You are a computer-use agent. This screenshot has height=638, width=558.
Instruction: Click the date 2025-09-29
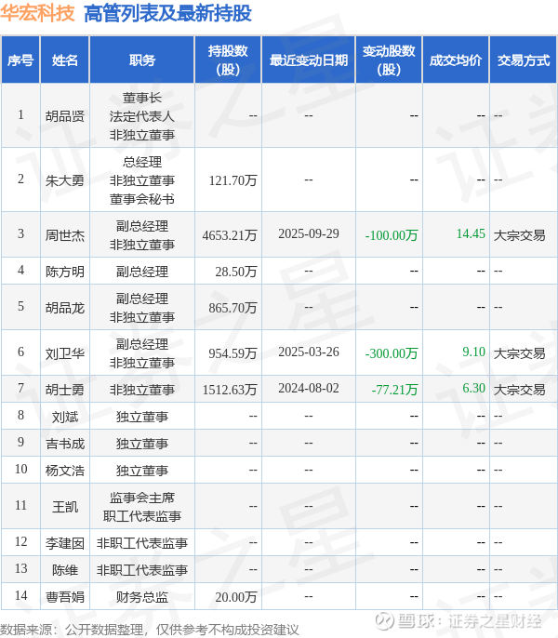coord(309,233)
